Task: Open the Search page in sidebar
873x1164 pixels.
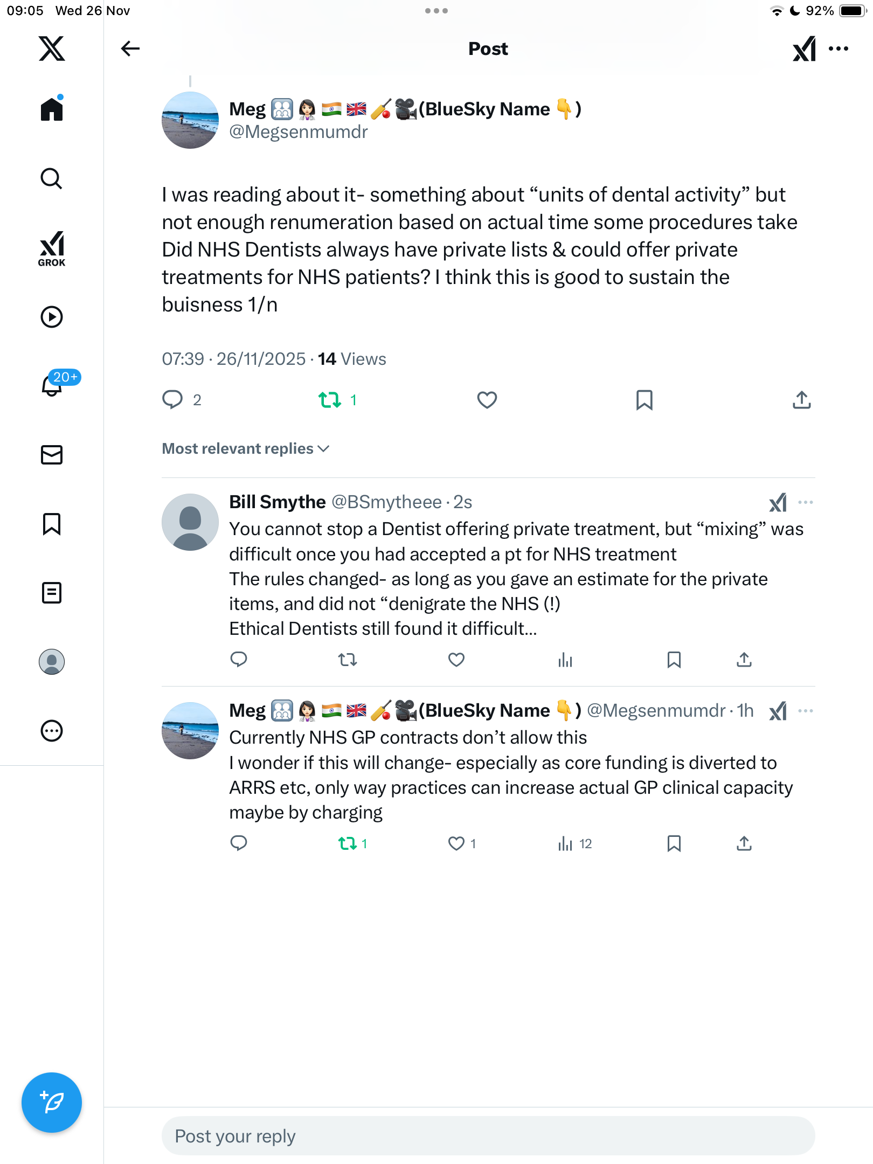Action: click(52, 178)
